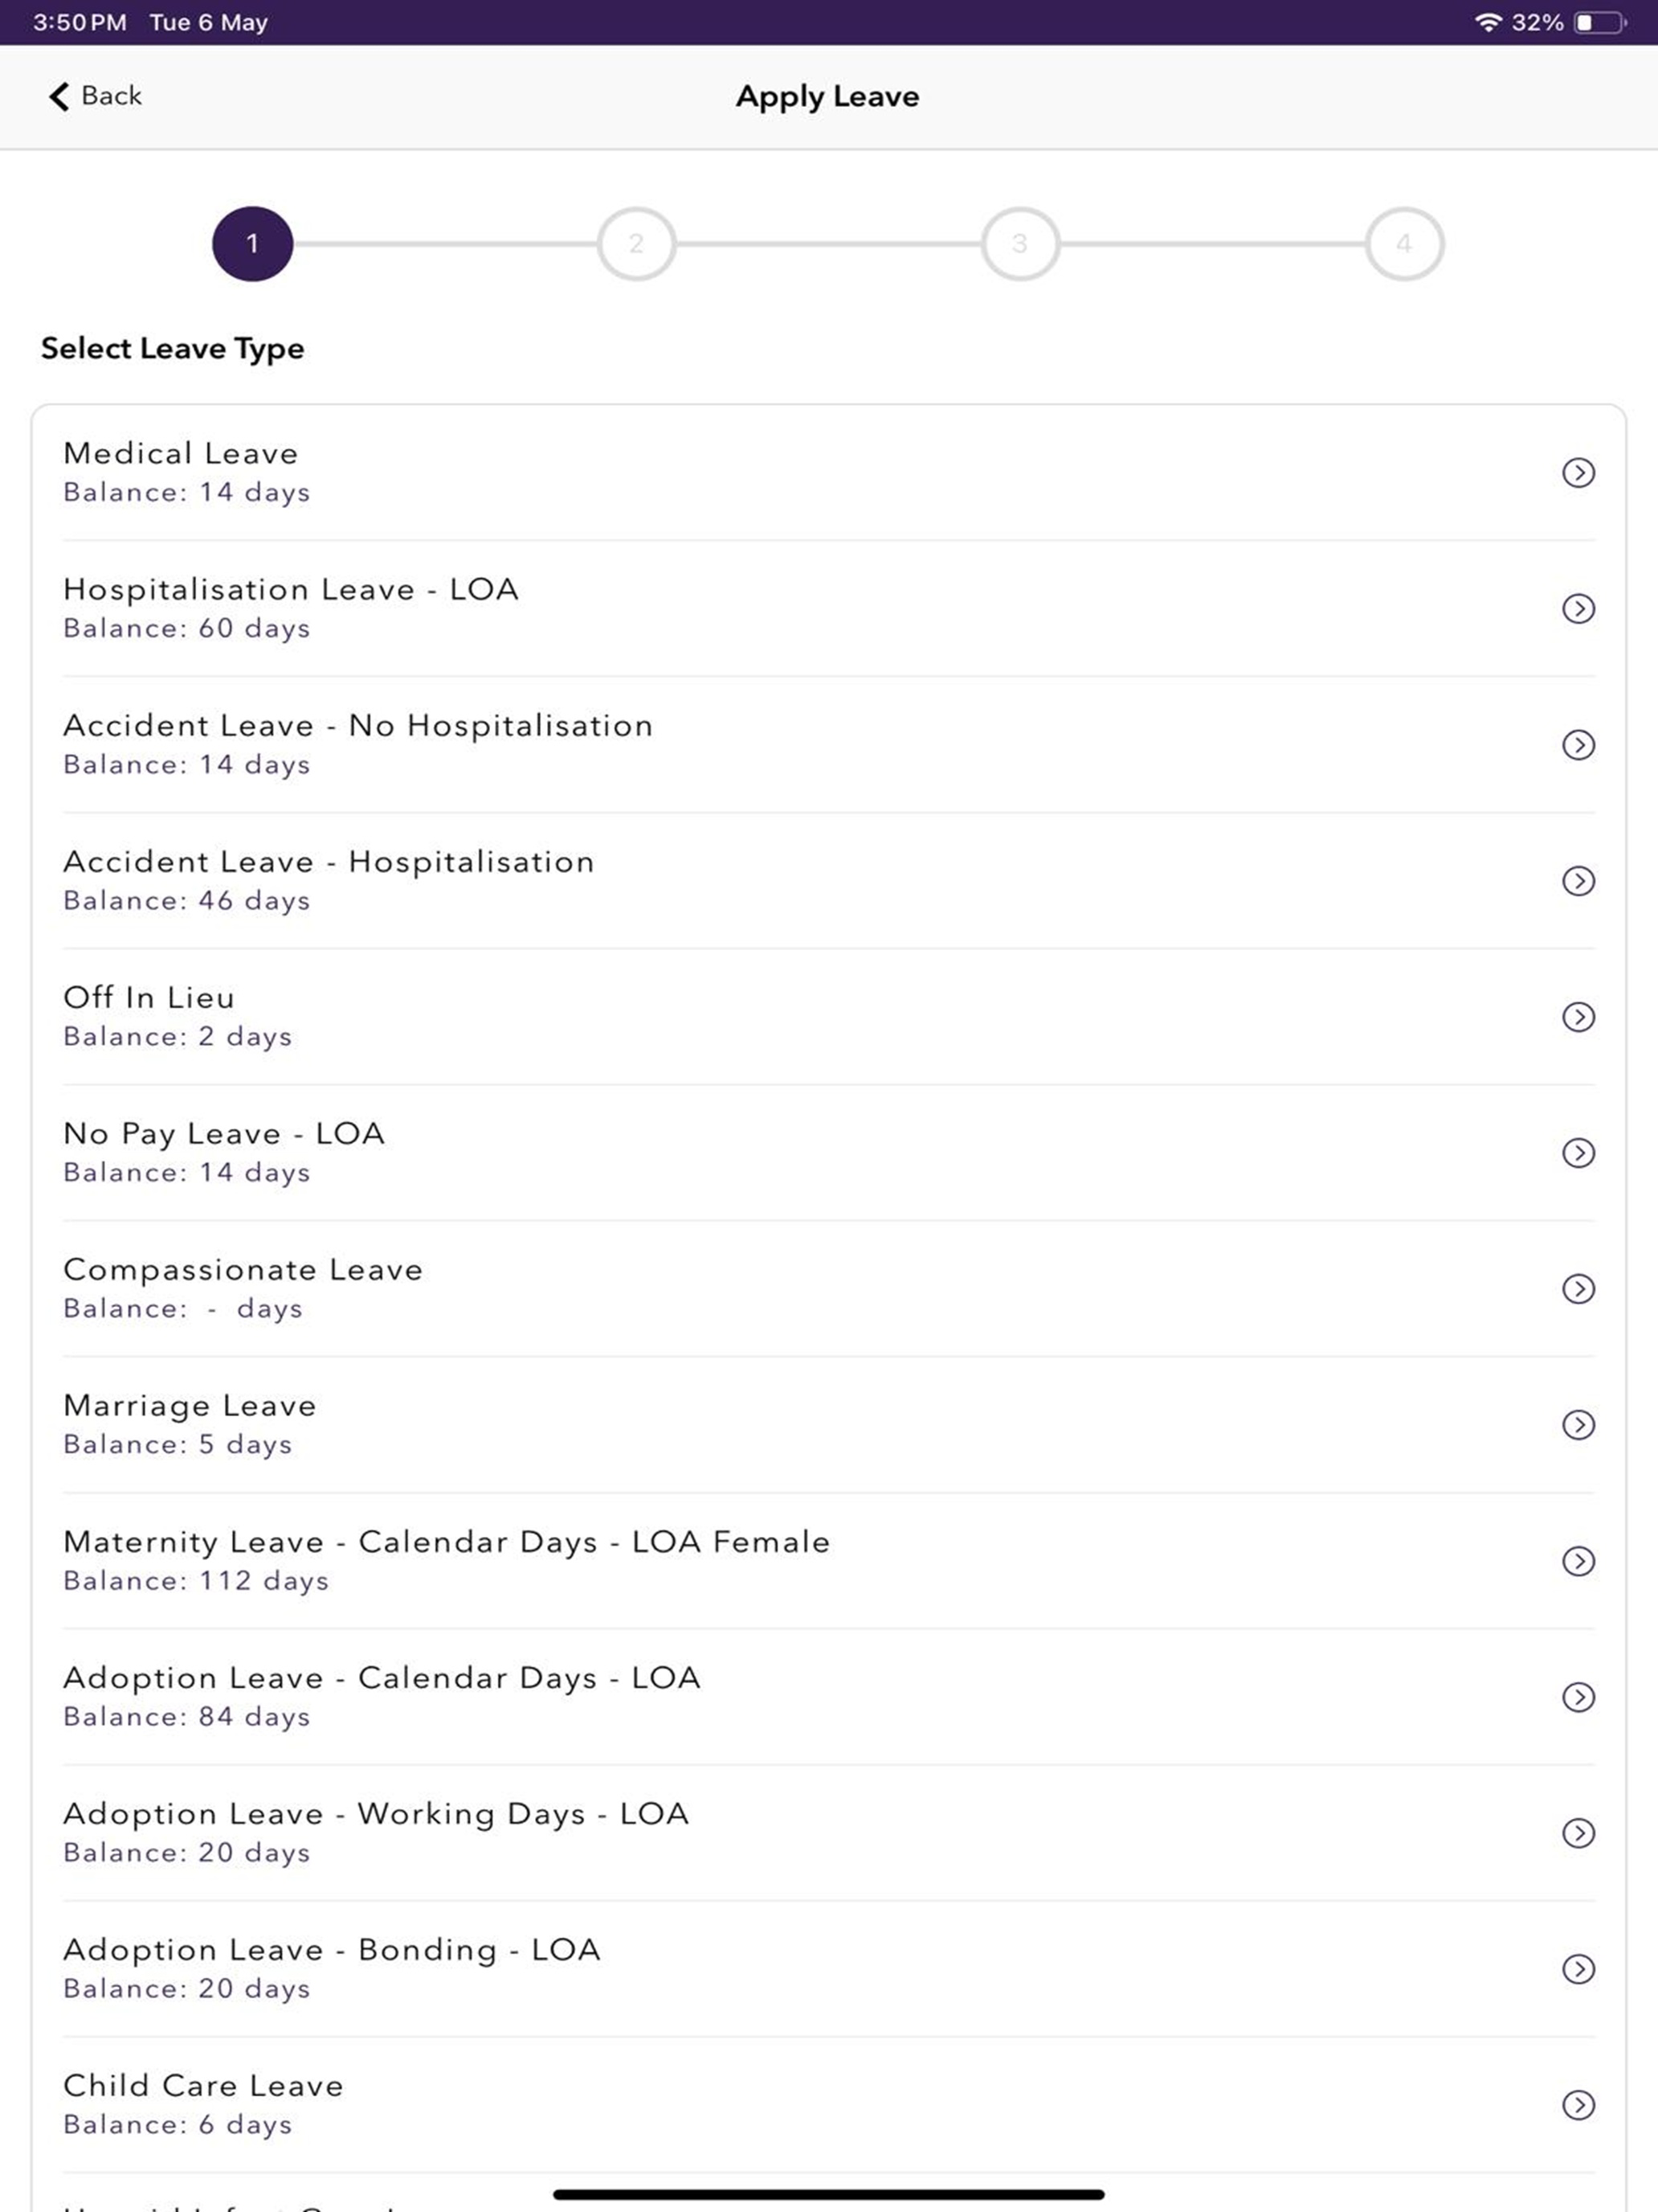This screenshot has height=2212, width=1658.
Task: Tap arrow icon for No Pay Leave - LOA
Action: pyautogui.click(x=1578, y=1153)
